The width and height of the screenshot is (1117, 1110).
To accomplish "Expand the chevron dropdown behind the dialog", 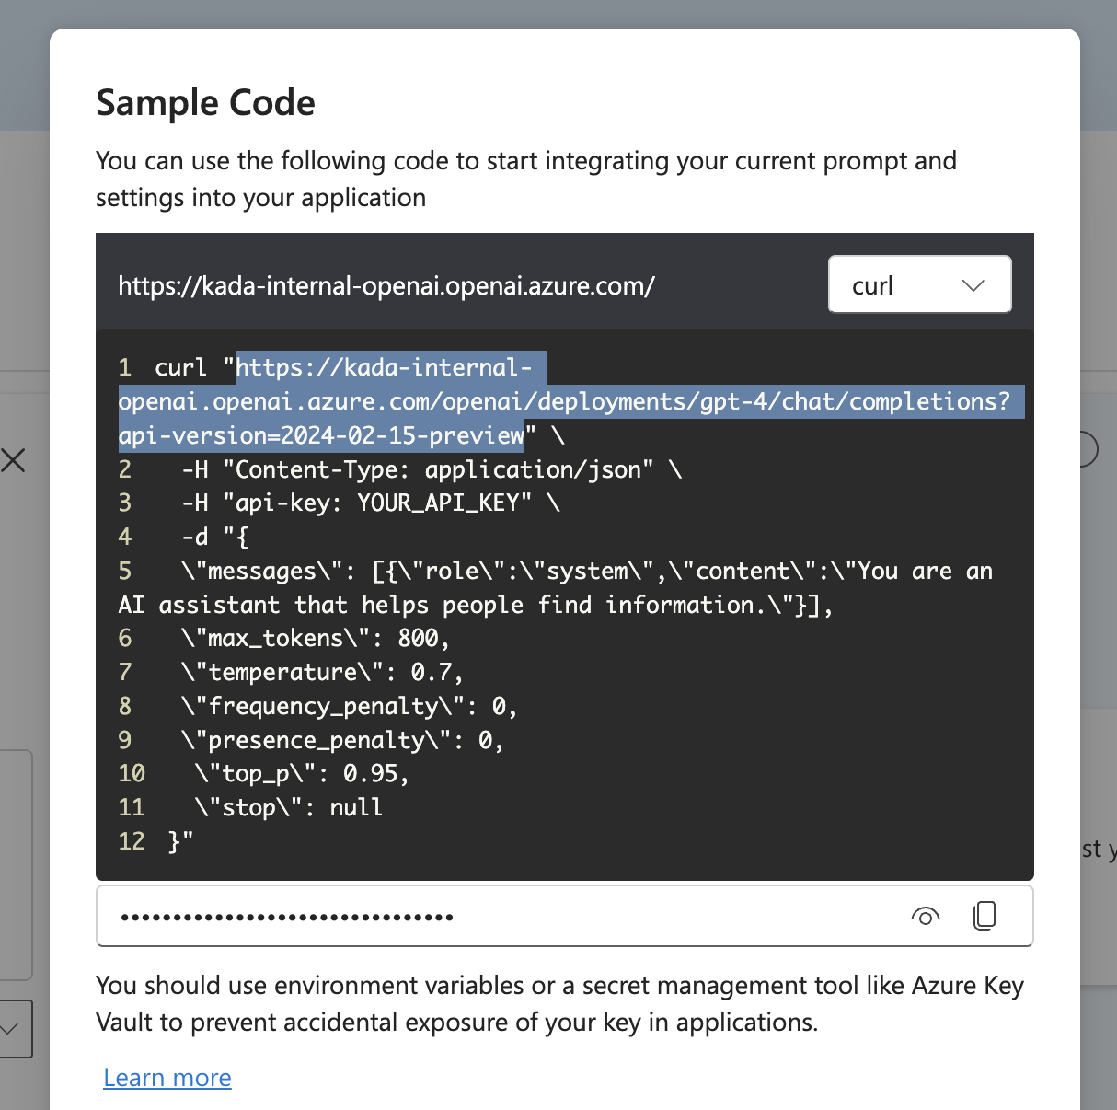I will click(x=11, y=1028).
